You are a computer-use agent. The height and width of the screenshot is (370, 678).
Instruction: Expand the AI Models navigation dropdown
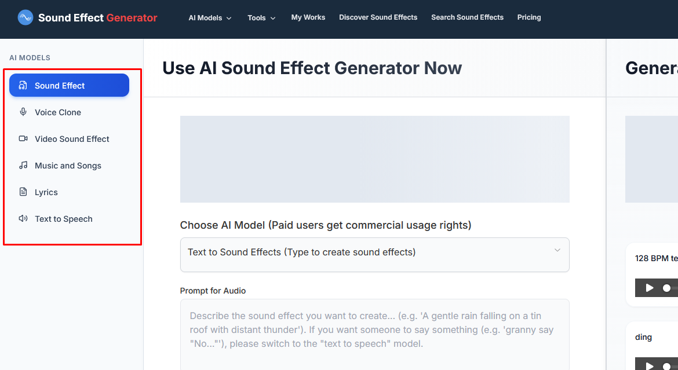(210, 18)
